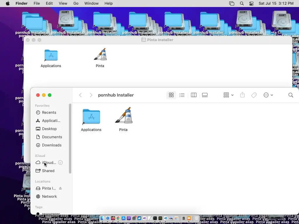
Task: Open Terminal from the Dock
Action: coord(155,218)
